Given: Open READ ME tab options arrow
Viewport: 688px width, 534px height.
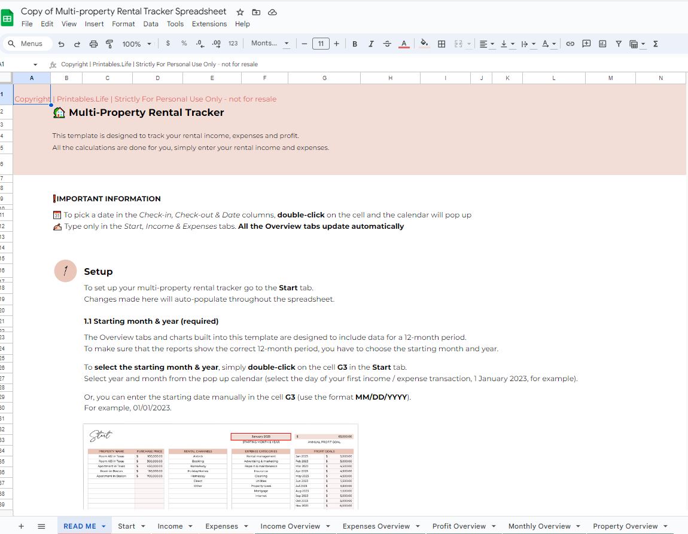Looking at the screenshot, I should [x=103, y=526].
